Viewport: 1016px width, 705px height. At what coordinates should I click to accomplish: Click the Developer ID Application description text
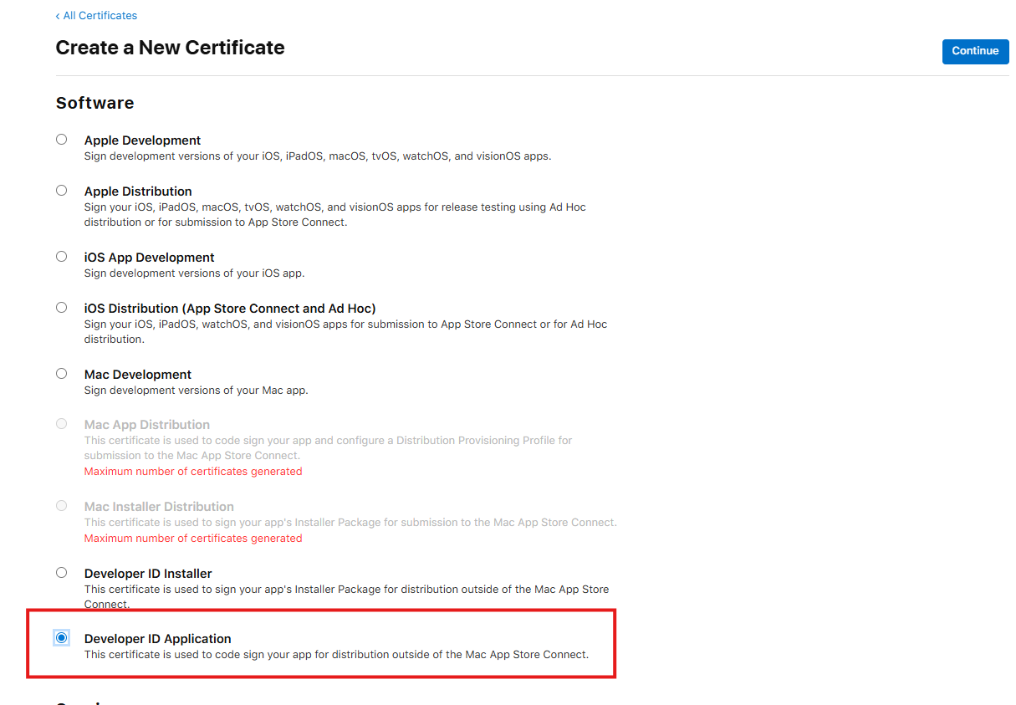coord(336,655)
